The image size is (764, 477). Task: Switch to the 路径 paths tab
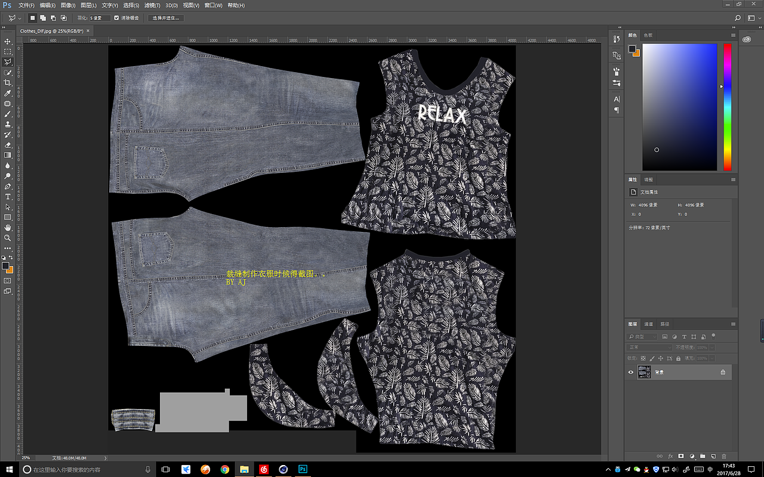point(665,324)
